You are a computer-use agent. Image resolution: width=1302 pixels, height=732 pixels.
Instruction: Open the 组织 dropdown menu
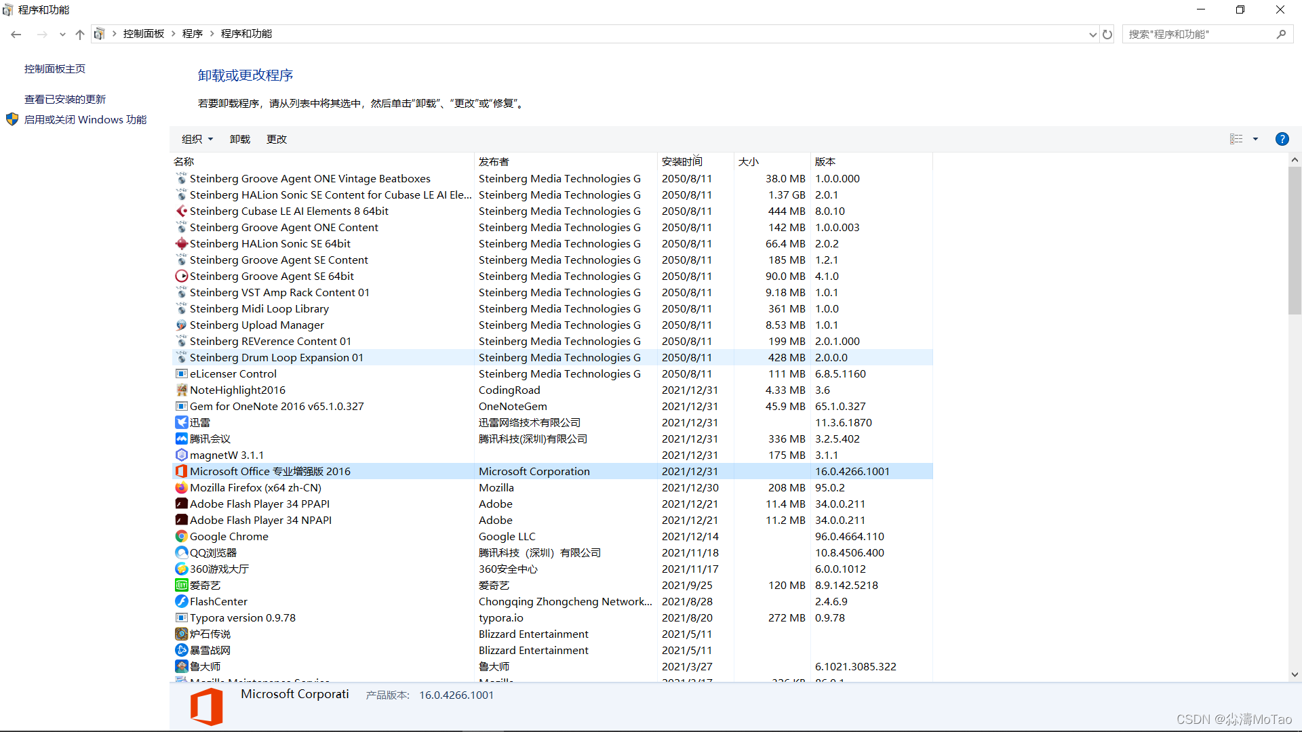[197, 139]
